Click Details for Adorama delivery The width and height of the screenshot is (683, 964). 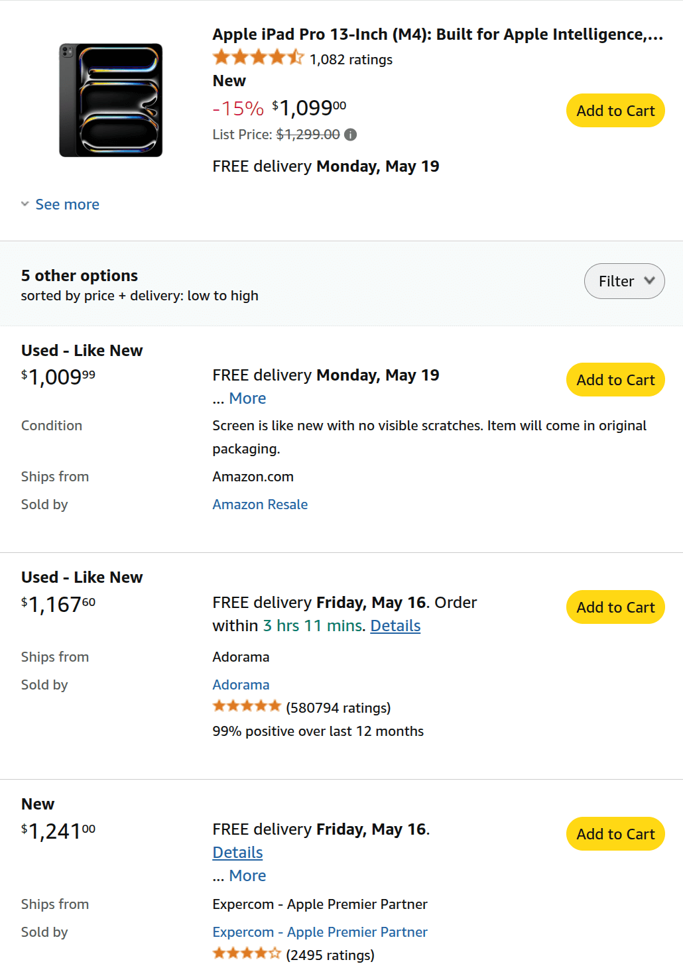tap(395, 626)
